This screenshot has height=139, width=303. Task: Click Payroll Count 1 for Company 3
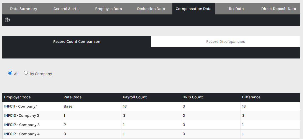click(151, 125)
